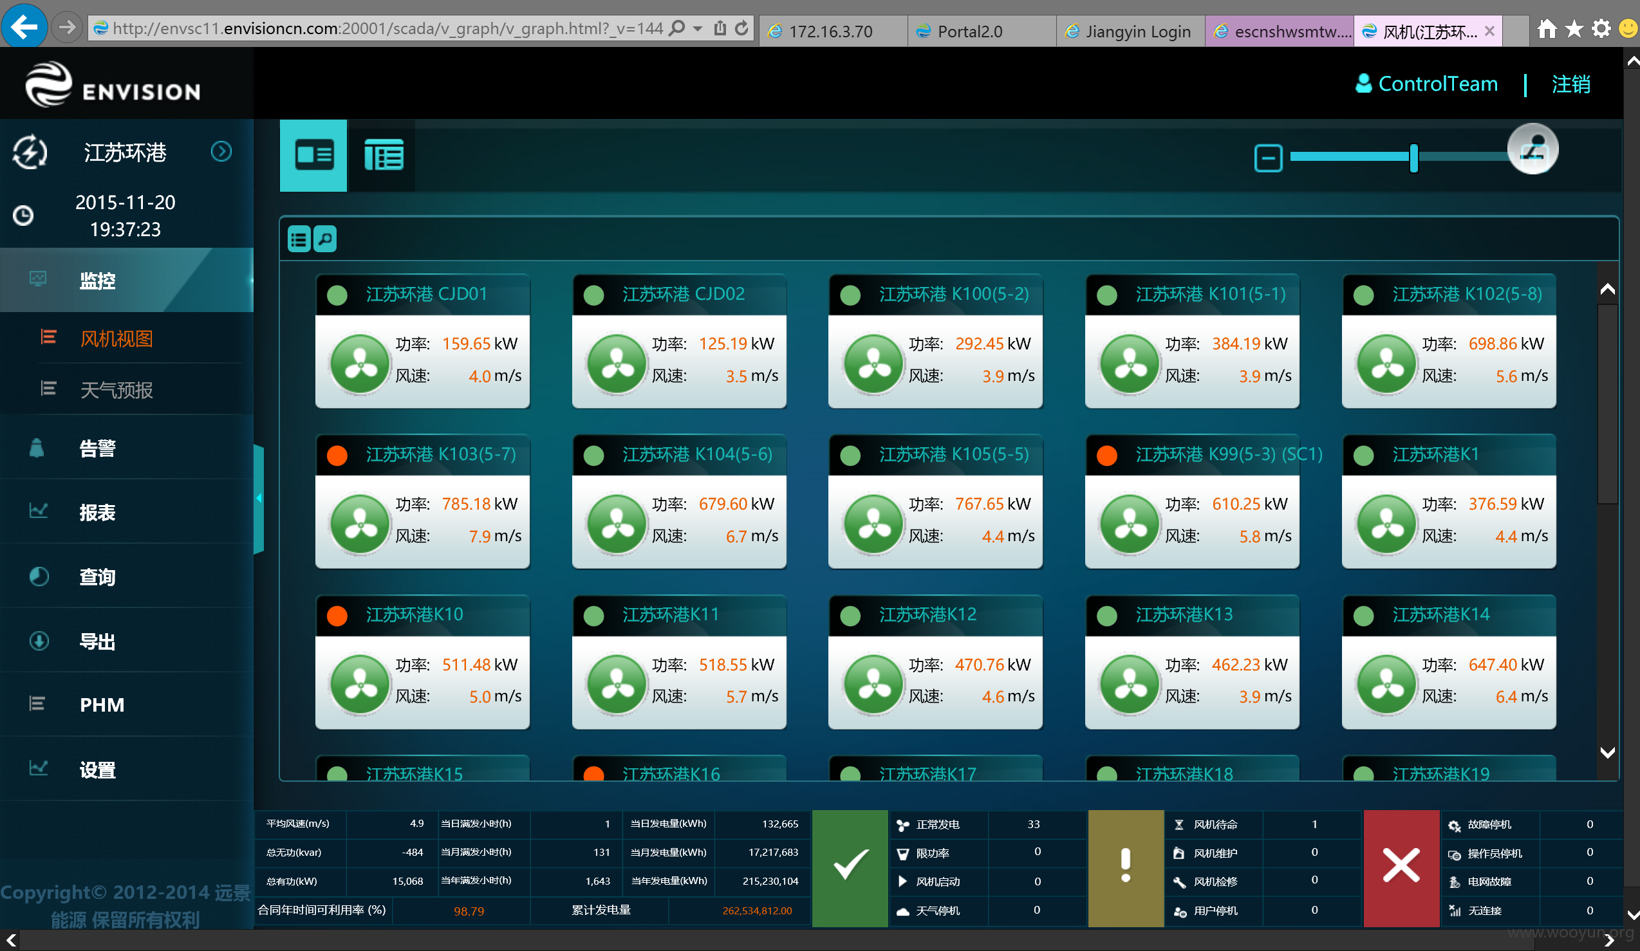1640x951 pixels.
Task: Open browser home icon
Action: click(1546, 28)
